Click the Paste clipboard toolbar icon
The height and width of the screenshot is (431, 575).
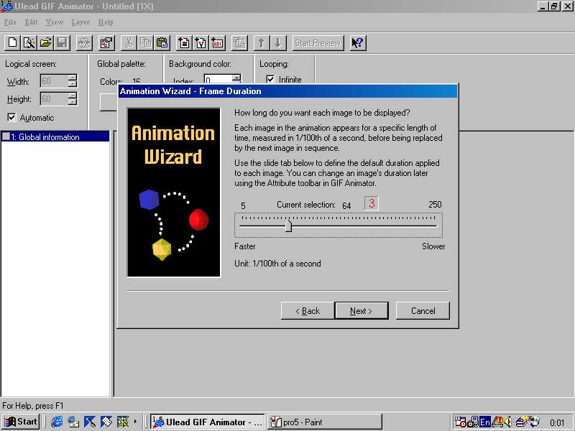pos(162,43)
